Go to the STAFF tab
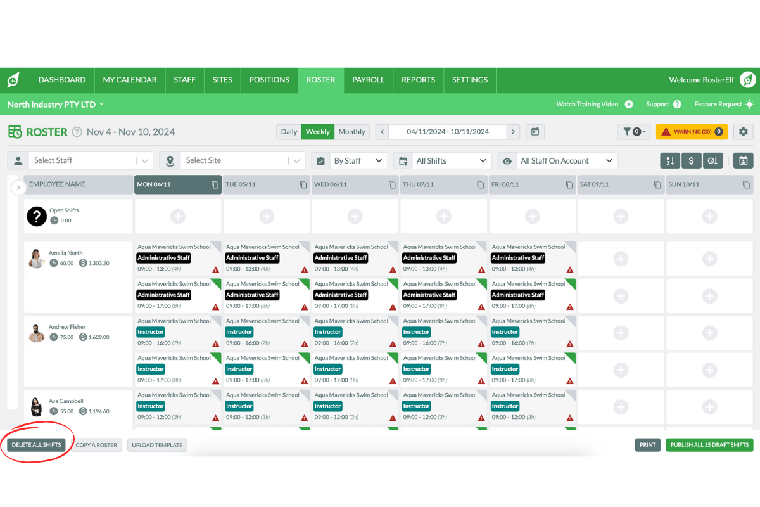This screenshot has width=760, height=507. click(x=185, y=80)
